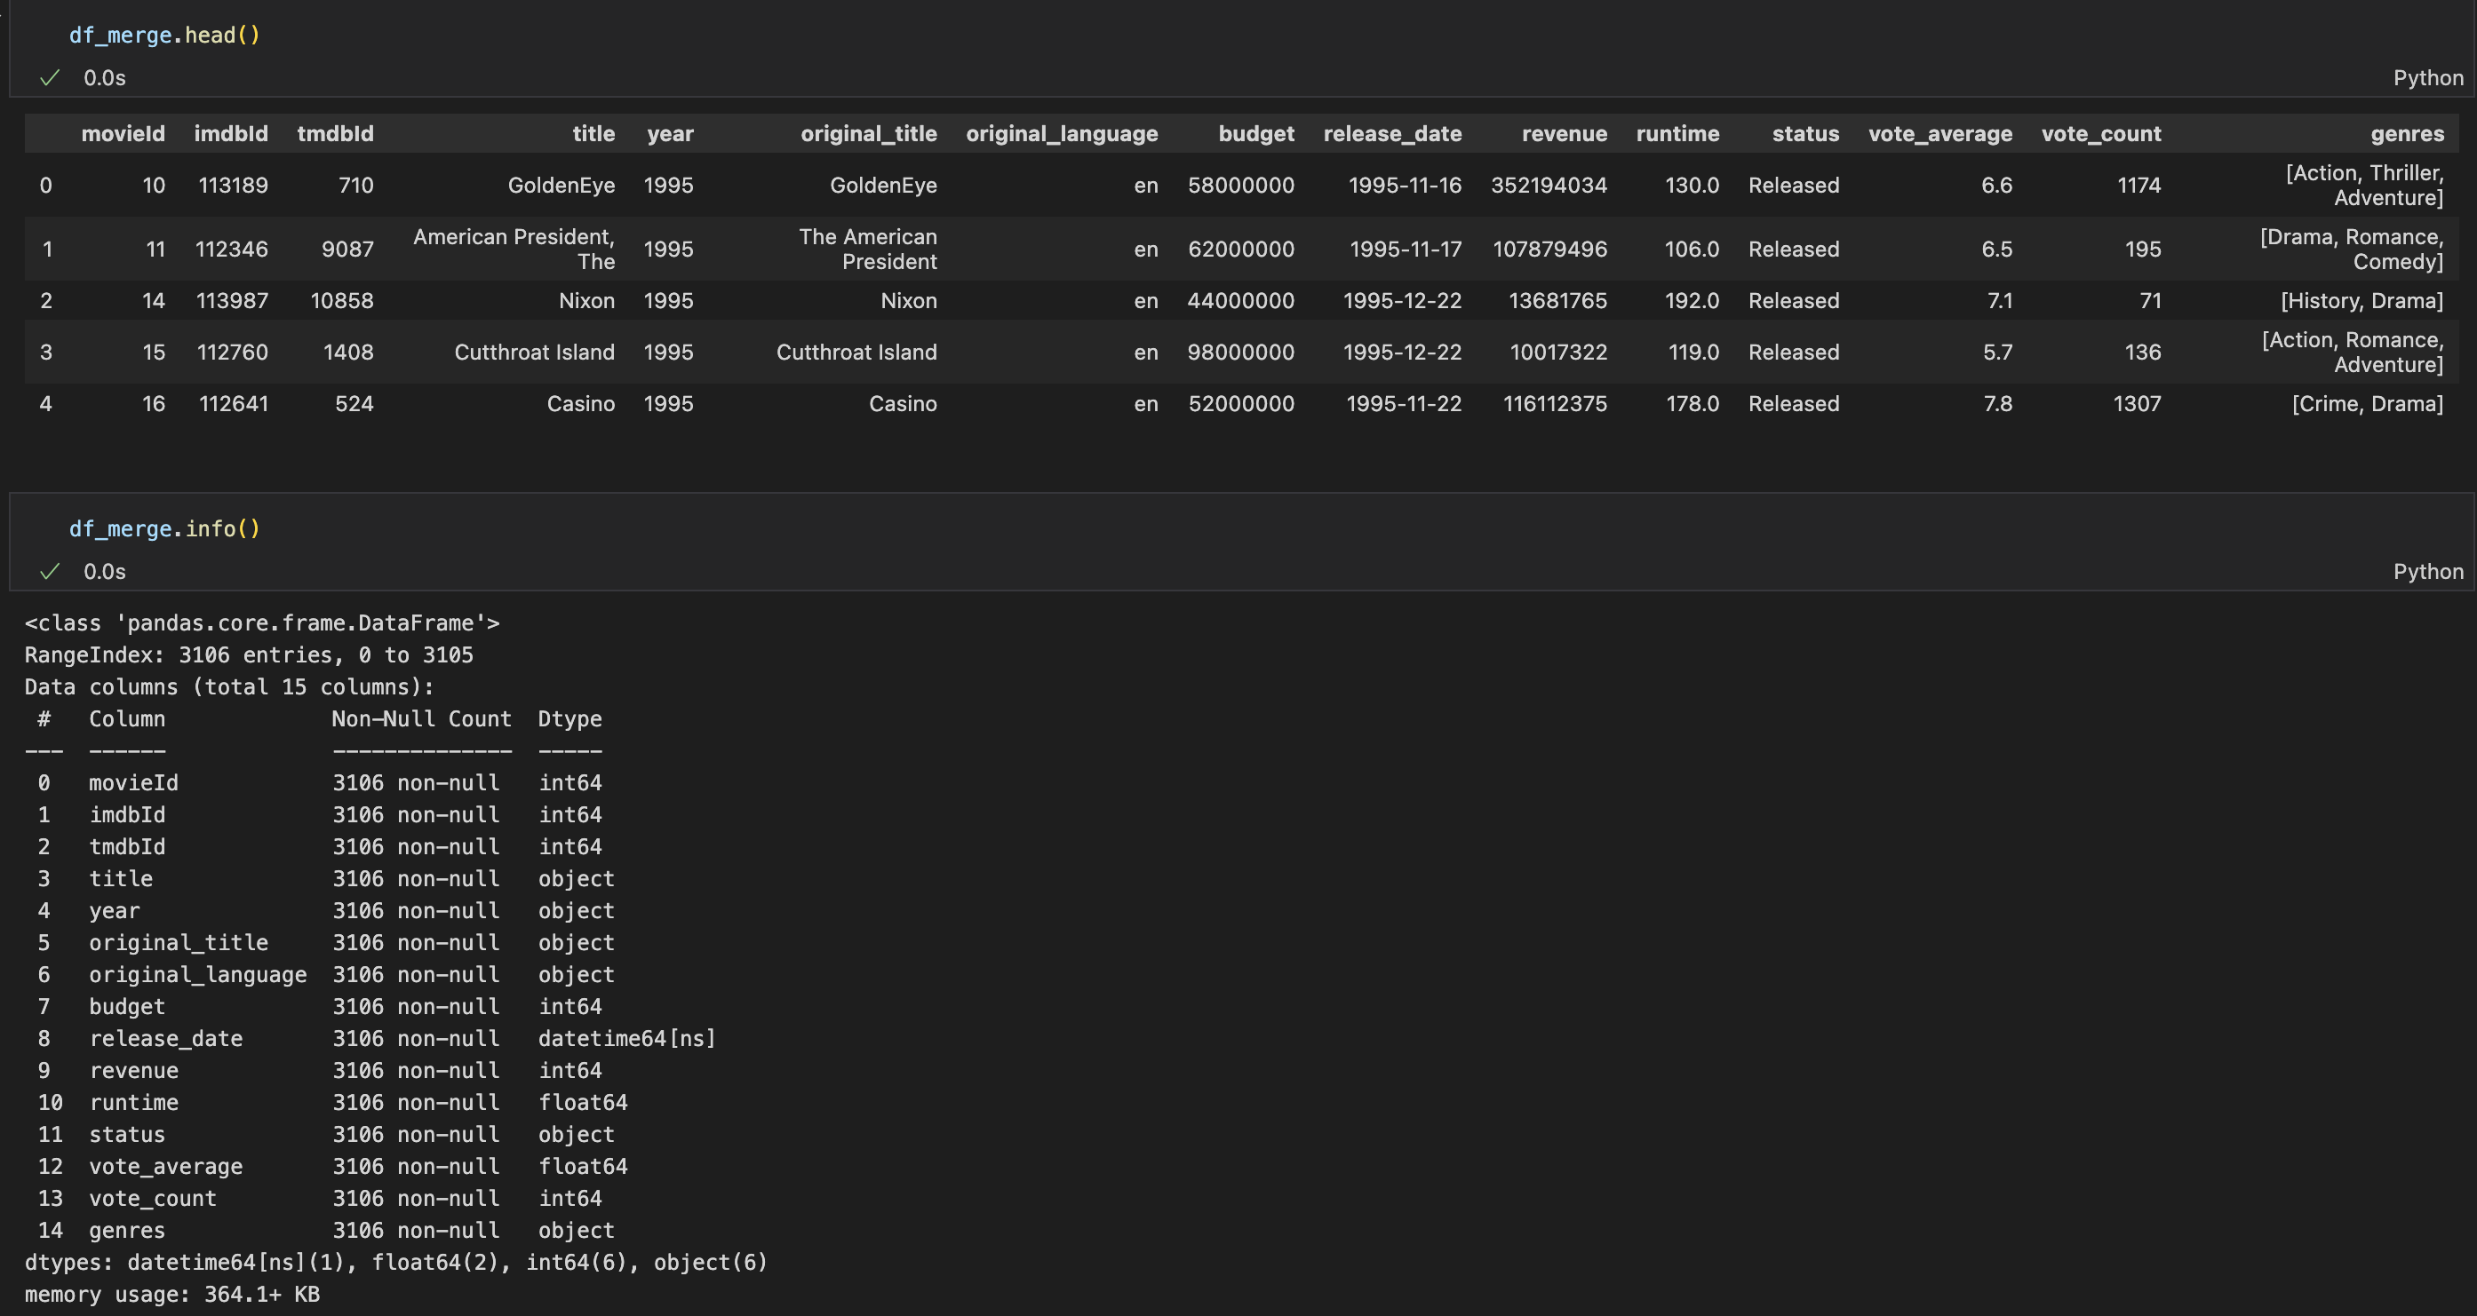
Task: Click the imdbId column header
Action: [231, 133]
